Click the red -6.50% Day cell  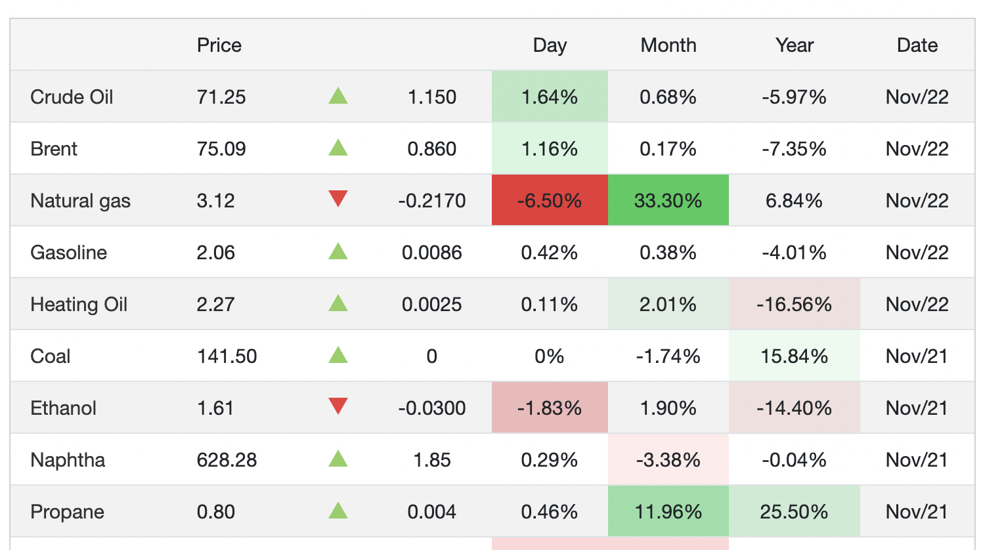[x=550, y=200]
